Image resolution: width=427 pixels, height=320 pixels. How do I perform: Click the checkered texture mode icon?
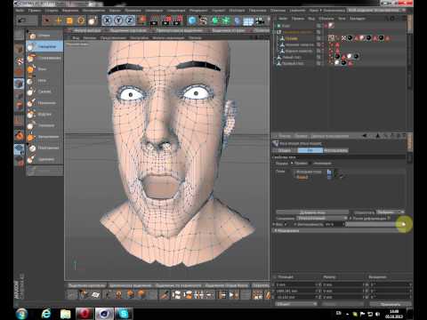20,60
